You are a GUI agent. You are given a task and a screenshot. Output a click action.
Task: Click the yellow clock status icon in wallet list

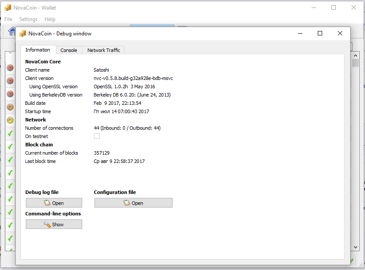10,120
